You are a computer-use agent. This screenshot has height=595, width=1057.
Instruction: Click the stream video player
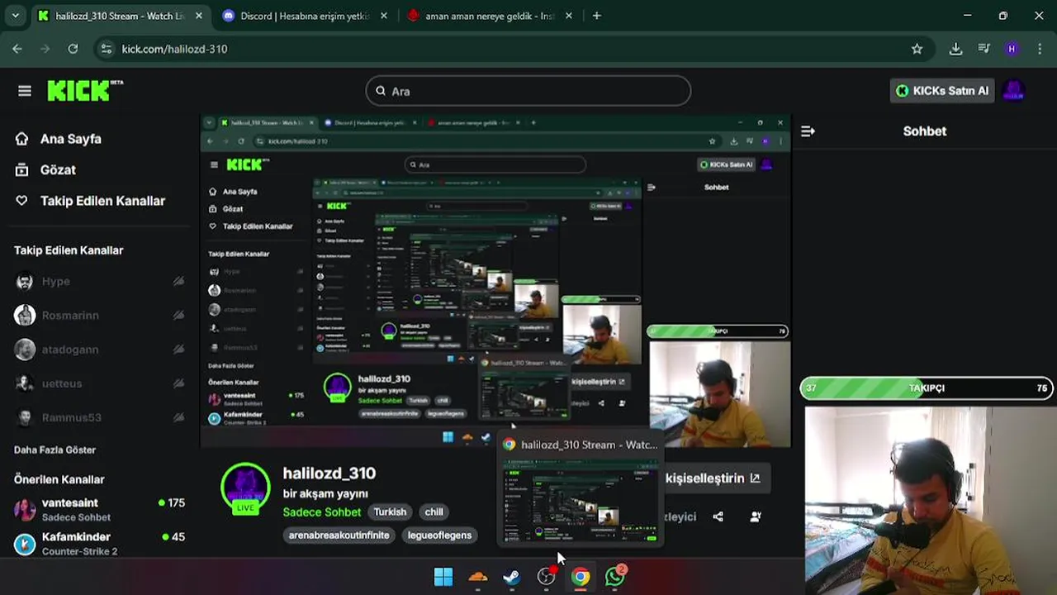click(495, 281)
